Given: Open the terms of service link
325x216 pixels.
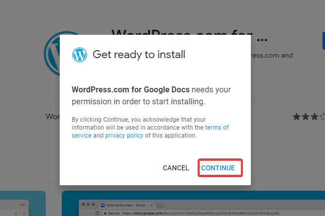Looking at the screenshot, I should (217, 128).
